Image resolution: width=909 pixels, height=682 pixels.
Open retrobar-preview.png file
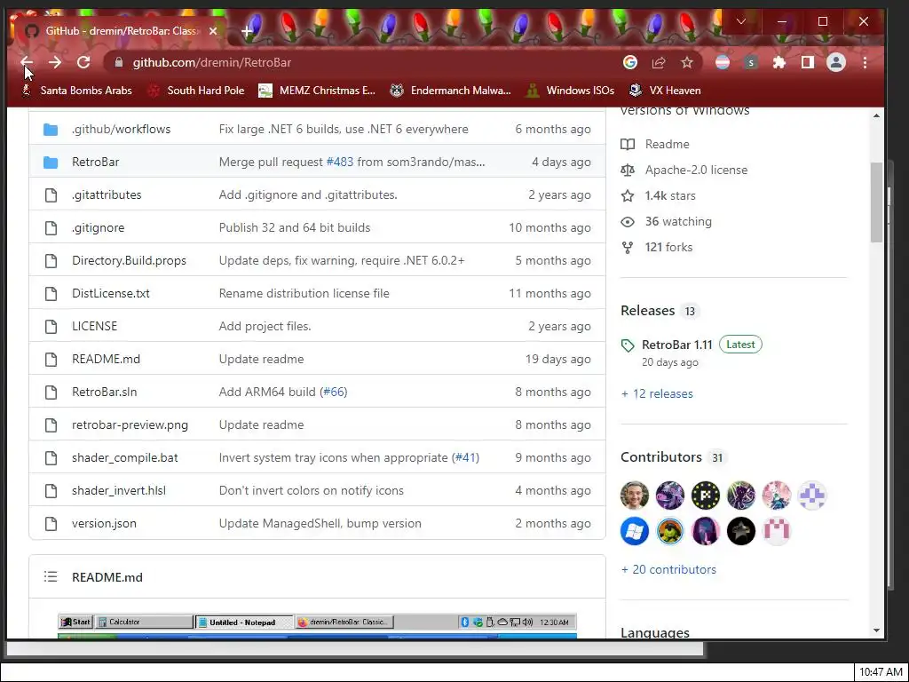point(130,425)
